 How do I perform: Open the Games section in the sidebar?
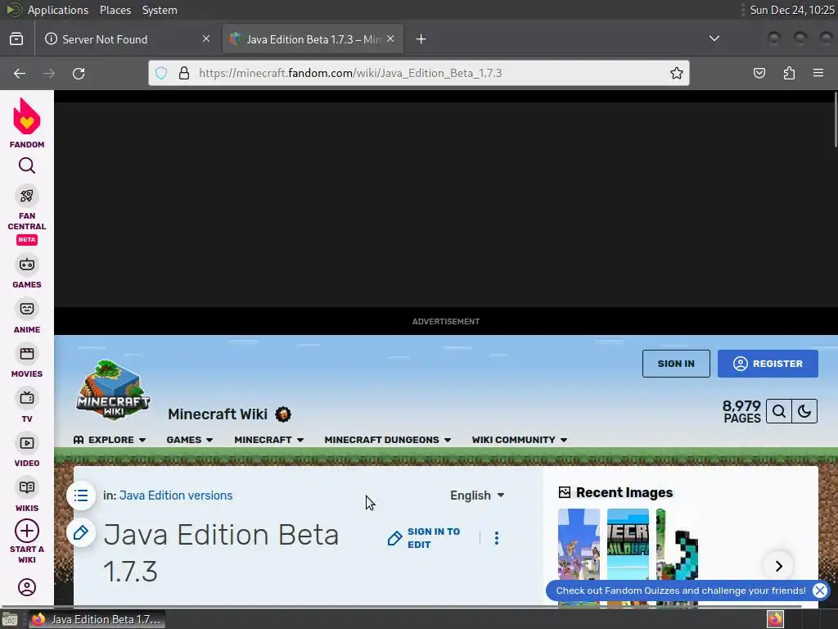point(27,272)
